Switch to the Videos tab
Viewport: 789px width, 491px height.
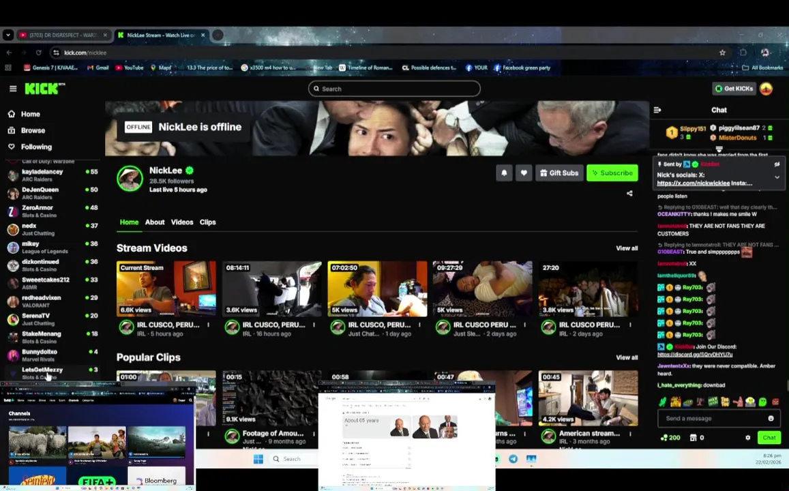[x=181, y=222]
